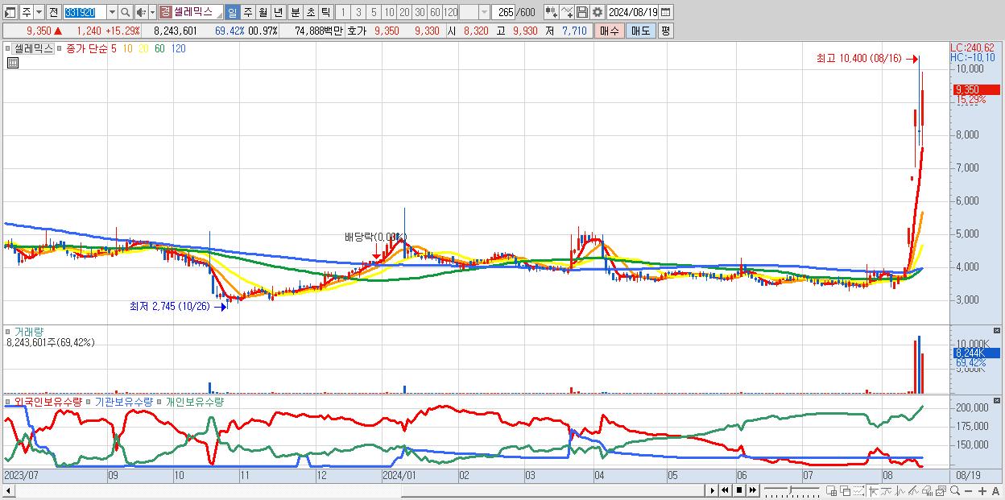The width and height of the screenshot is (1005, 500).
Task: Click the dotted range-select icon at bottom
Action: pyautogui.click(x=858, y=490)
